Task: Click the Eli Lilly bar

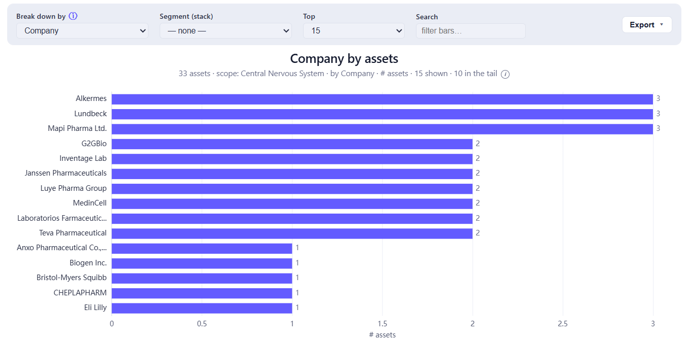Action: (x=202, y=308)
